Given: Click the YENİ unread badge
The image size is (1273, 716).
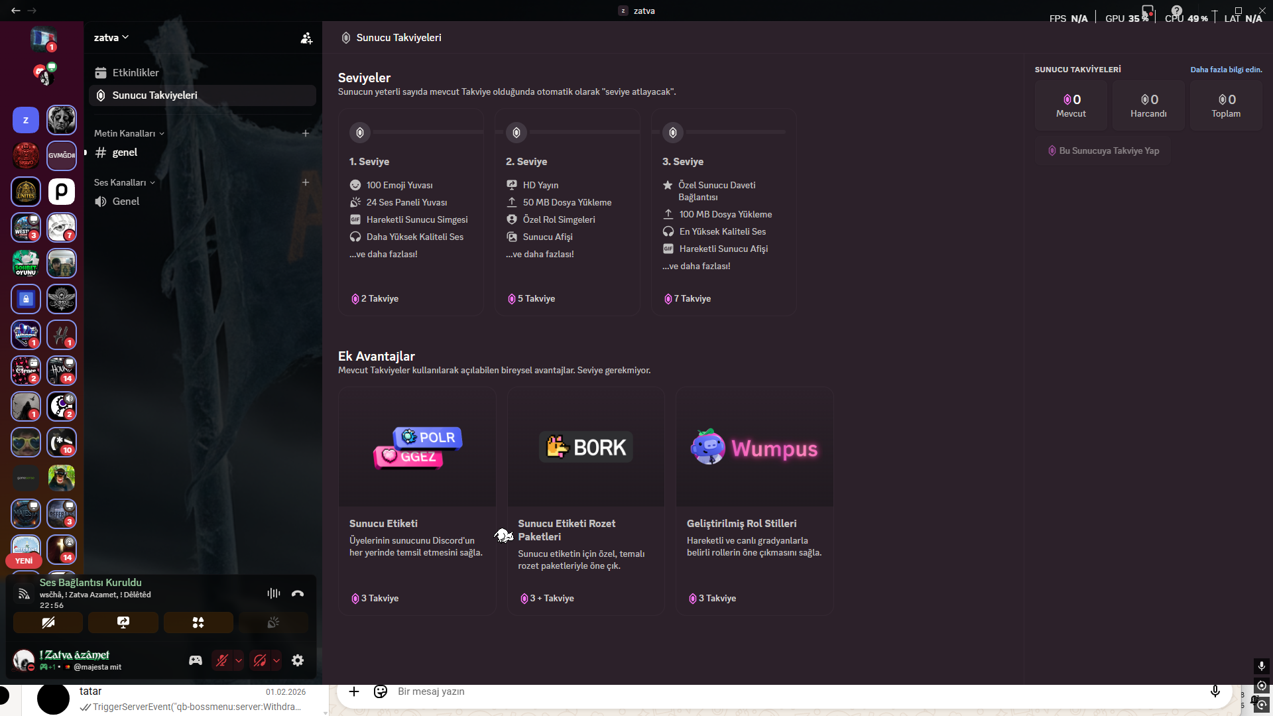Looking at the screenshot, I should (x=24, y=561).
